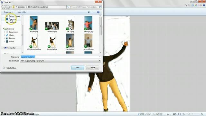Click the refresh button beside the address bar
This screenshot has height=116, width=206.
click(68, 7)
